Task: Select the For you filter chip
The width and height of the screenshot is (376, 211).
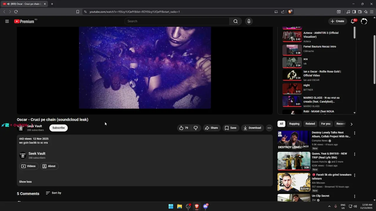Action: coord(326,124)
